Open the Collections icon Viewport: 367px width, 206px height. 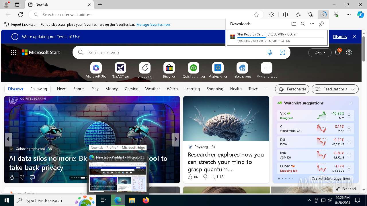coord(311,15)
